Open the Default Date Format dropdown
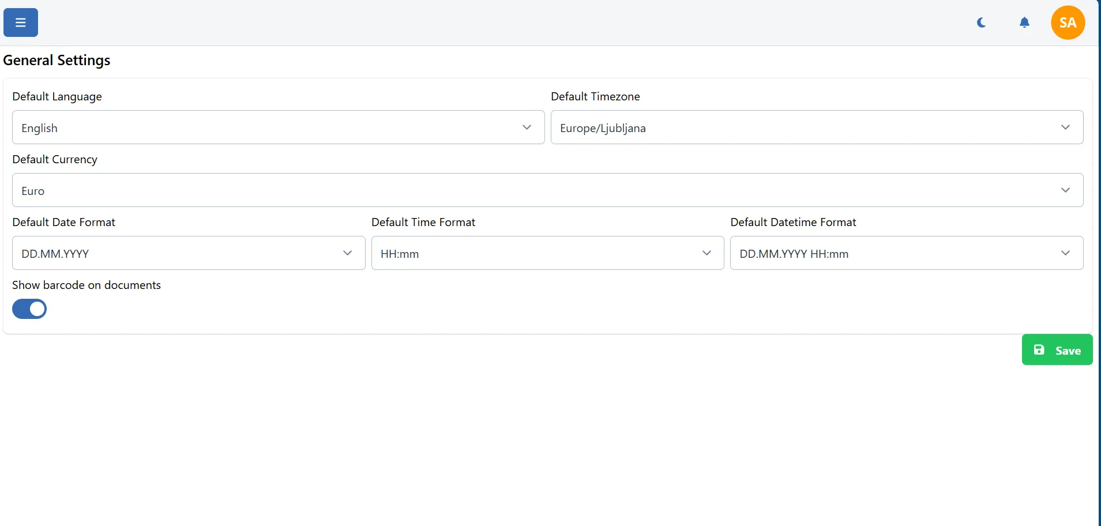1101x526 pixels. 189,253
